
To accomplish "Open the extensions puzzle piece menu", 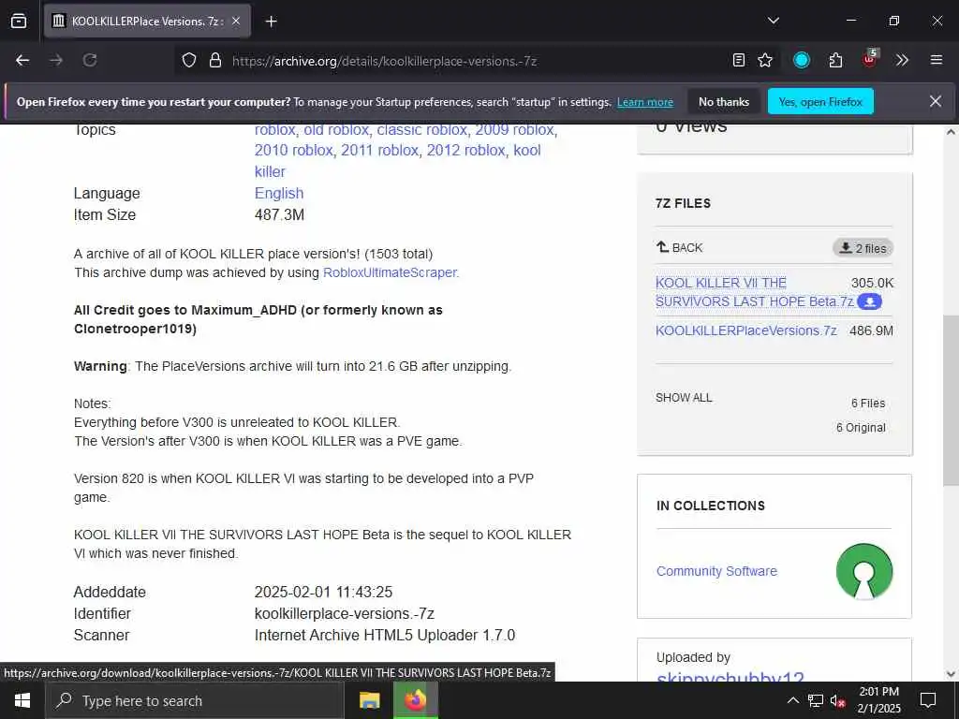I will point(835,61).
